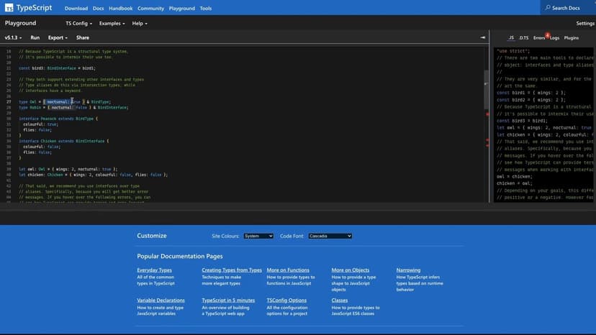Open the Variable Declarations link

point(161,300)
